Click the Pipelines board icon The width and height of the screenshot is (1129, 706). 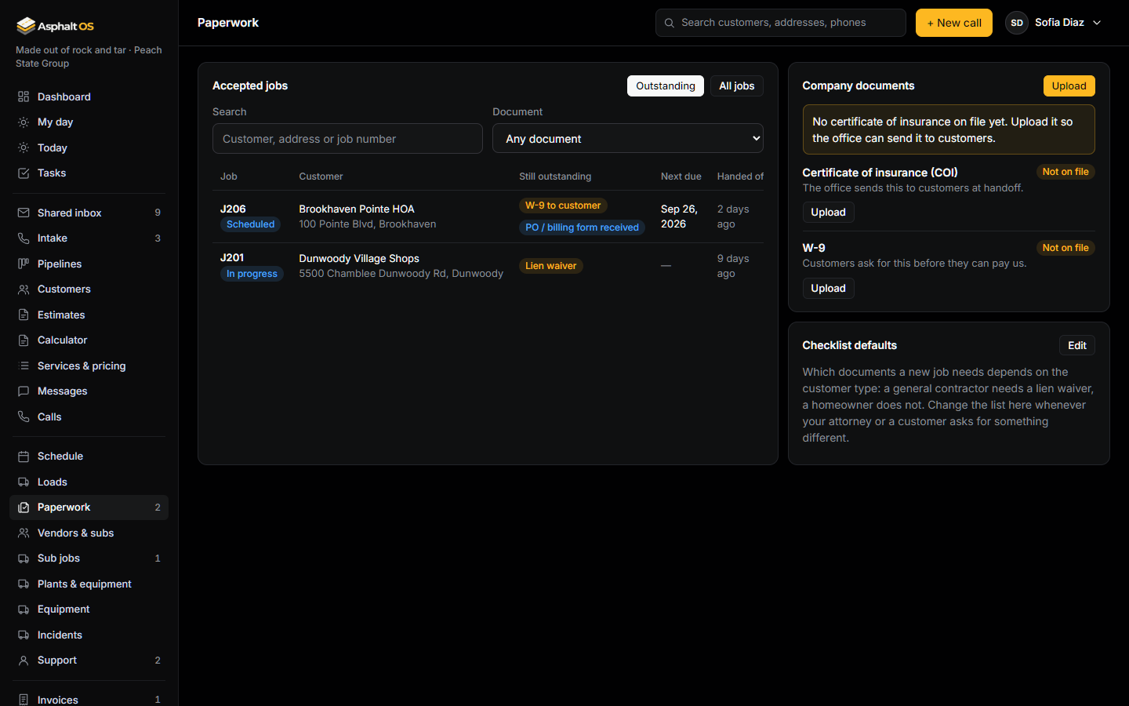(24, 264)
